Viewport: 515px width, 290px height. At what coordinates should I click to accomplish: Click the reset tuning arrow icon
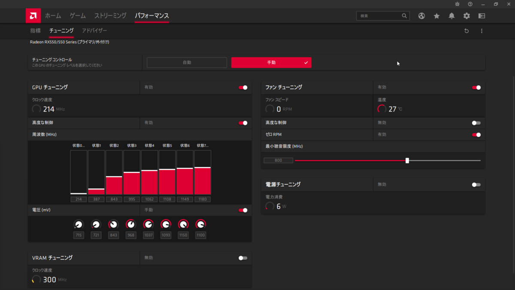click(x=467, y=31)
